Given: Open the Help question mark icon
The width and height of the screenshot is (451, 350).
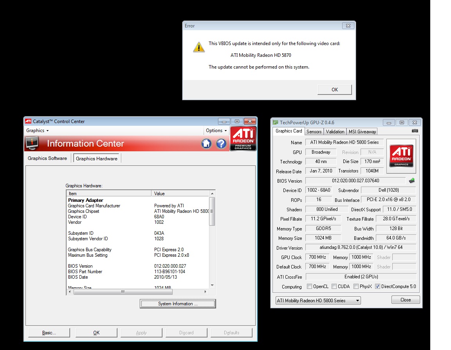Looking at the screenshot, I should [x=221, y=143].
